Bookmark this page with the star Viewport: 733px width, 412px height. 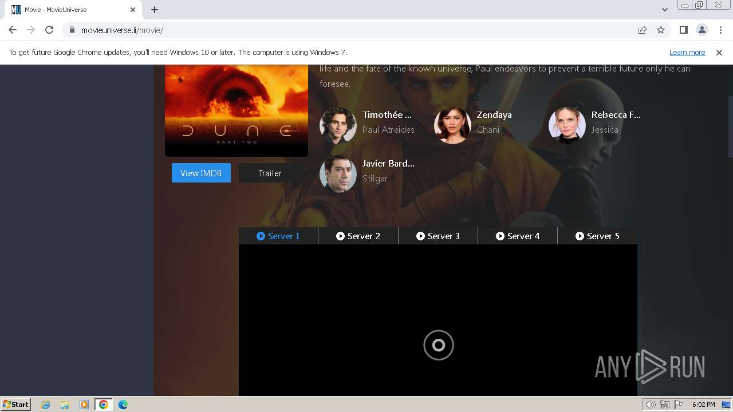click(x=661, y=30)
